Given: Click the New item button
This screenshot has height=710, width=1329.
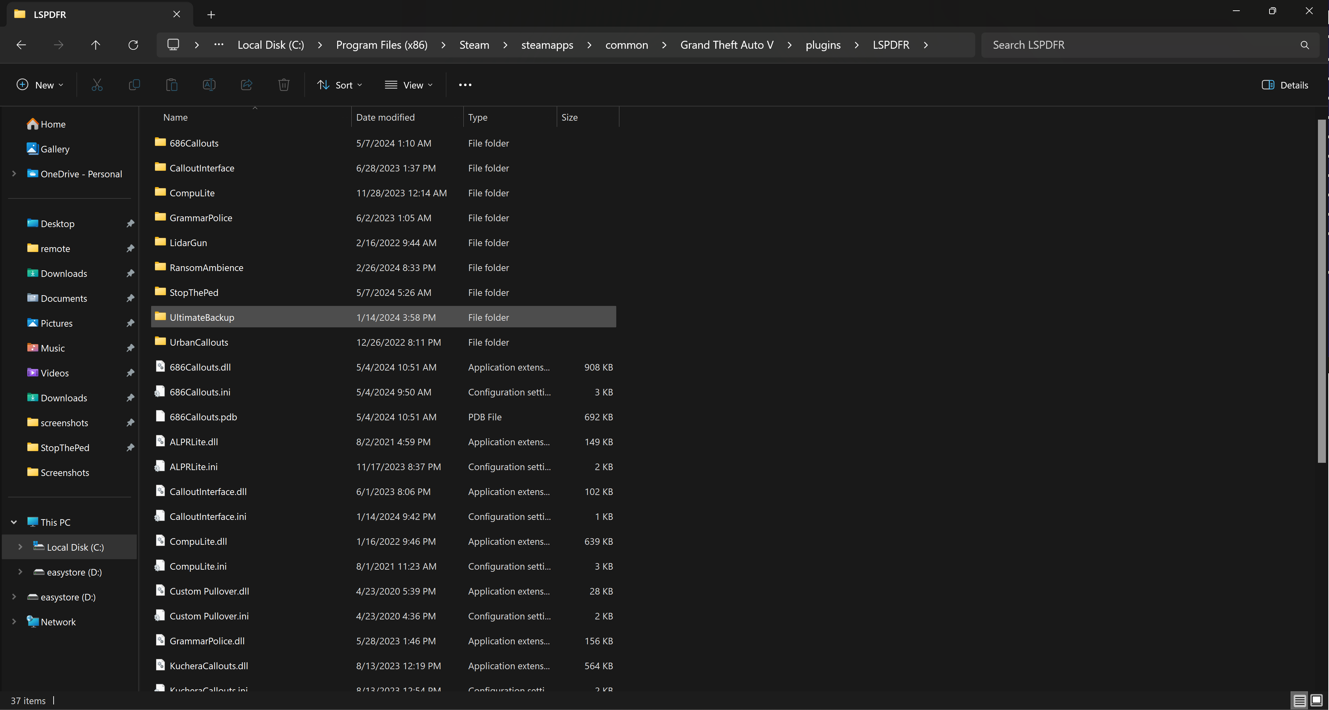Looking at the screenshot, I should 40,85.
